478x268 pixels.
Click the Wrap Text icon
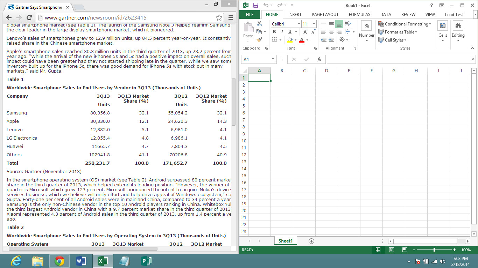[348, 24]
